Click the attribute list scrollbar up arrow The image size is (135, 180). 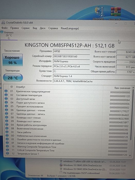tap(133, 88)
